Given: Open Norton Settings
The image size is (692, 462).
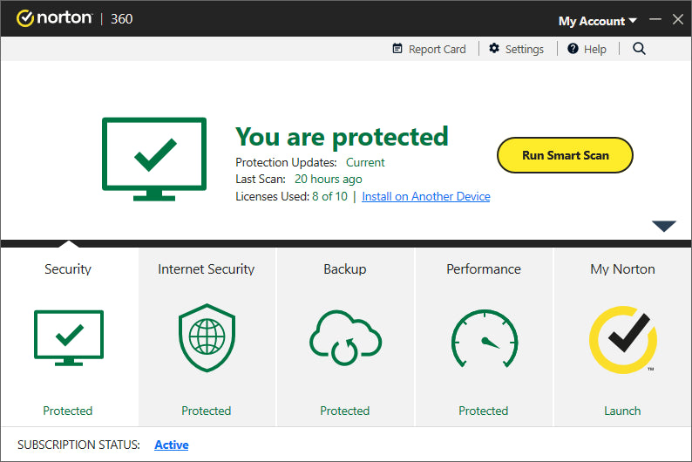Looking at the screenshot, I should point(516,49).
